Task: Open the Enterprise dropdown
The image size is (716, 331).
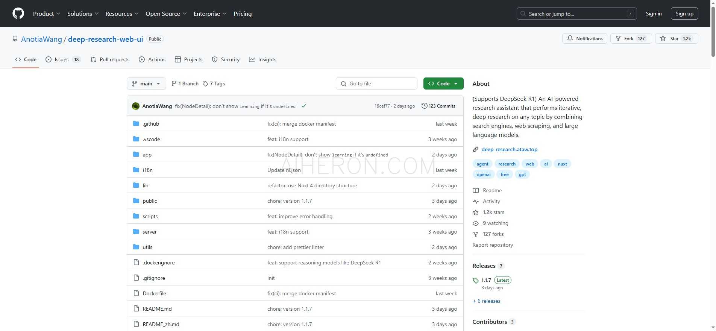Action: click(210, 14)
